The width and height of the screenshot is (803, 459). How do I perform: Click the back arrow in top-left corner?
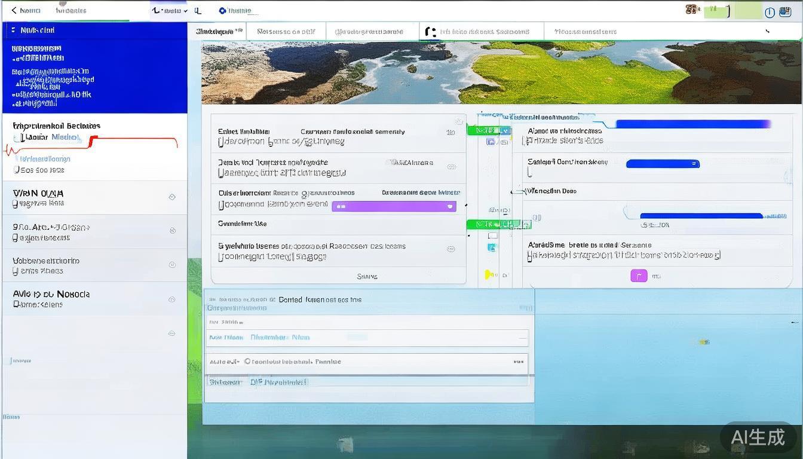pyautogui.click(x=14, y=11)
